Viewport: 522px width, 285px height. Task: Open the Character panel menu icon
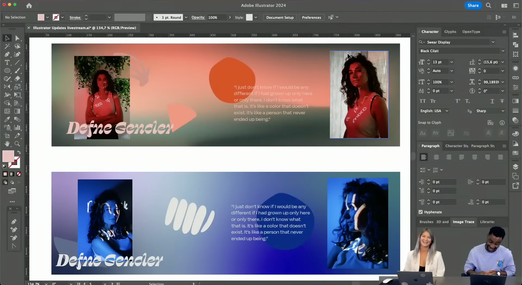504,32
